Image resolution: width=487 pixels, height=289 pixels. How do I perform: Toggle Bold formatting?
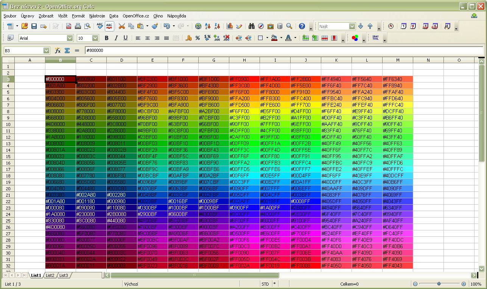(107, 38)
